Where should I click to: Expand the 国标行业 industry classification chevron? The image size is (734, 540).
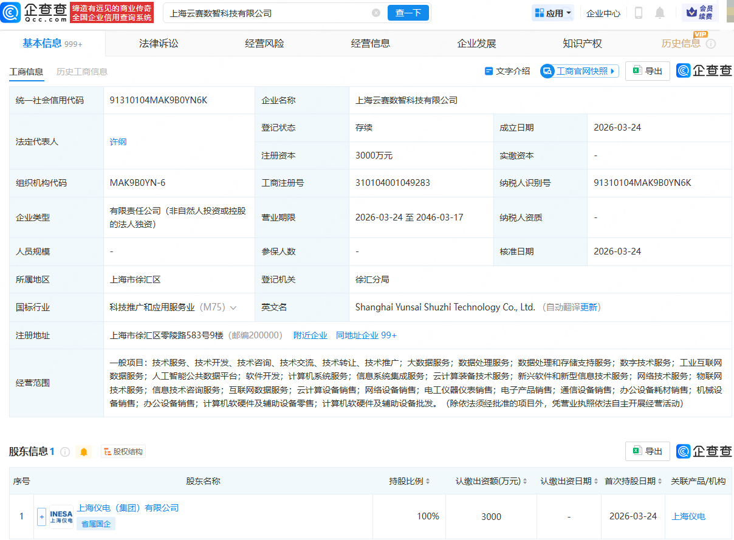tap(233, 307)
